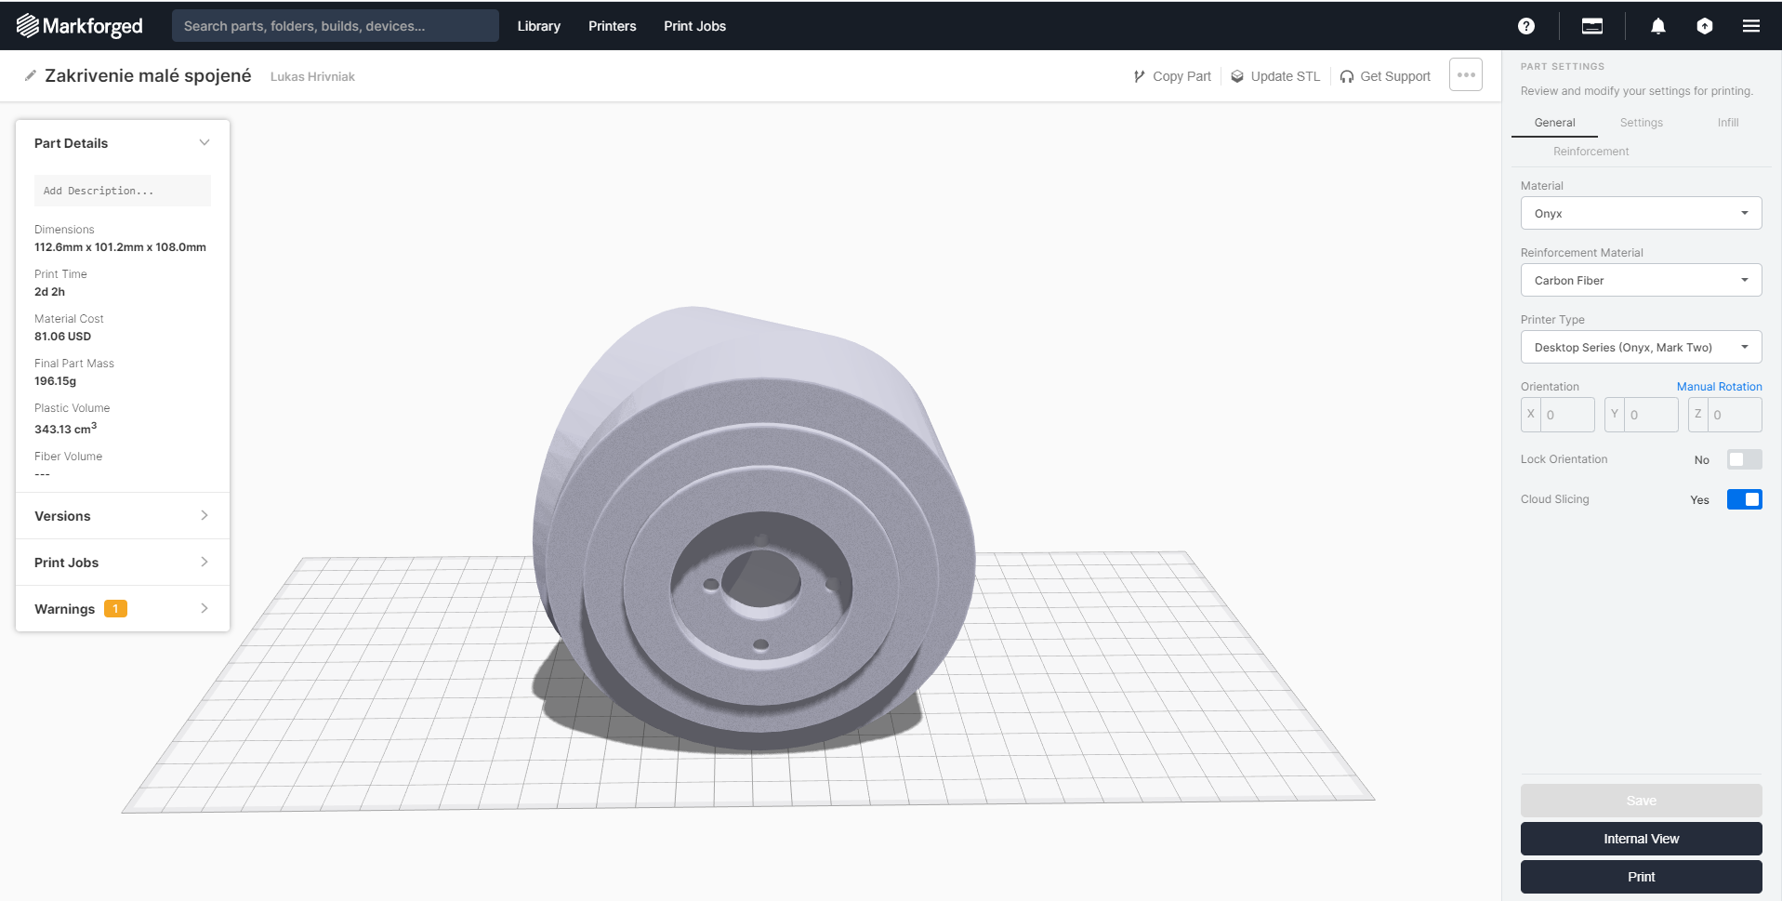Click the Manual Rotation link
The image size is (1782, 901).
click(x=1719, y=387)
